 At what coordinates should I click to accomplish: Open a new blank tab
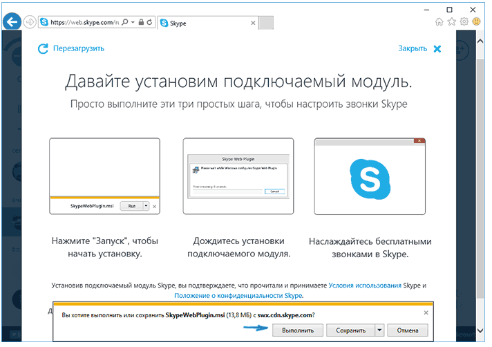coord(266,23)
